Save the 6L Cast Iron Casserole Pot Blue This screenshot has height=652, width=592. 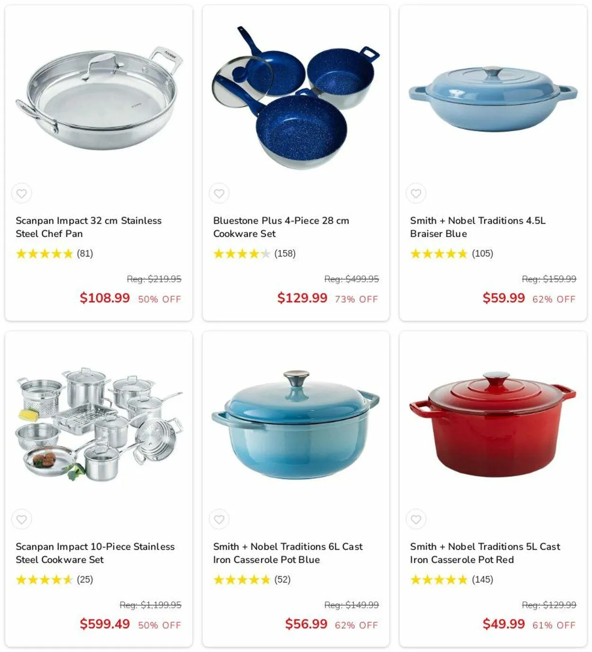tap(219, 519)
